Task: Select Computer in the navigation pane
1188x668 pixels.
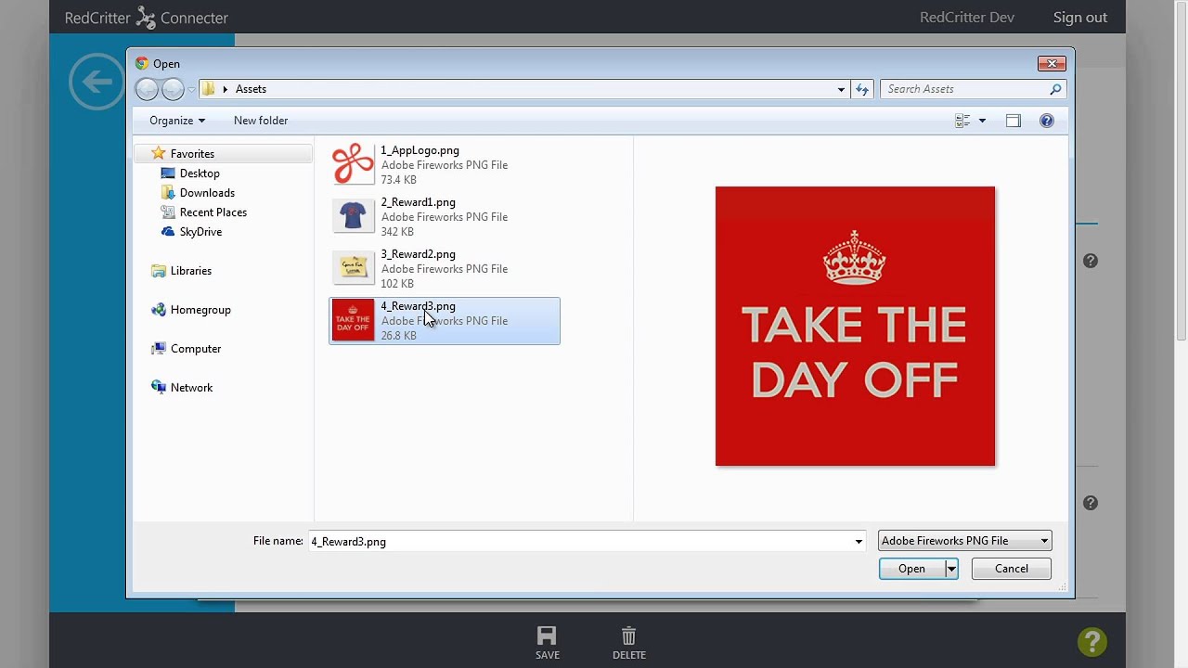Action: coord(196,349)
